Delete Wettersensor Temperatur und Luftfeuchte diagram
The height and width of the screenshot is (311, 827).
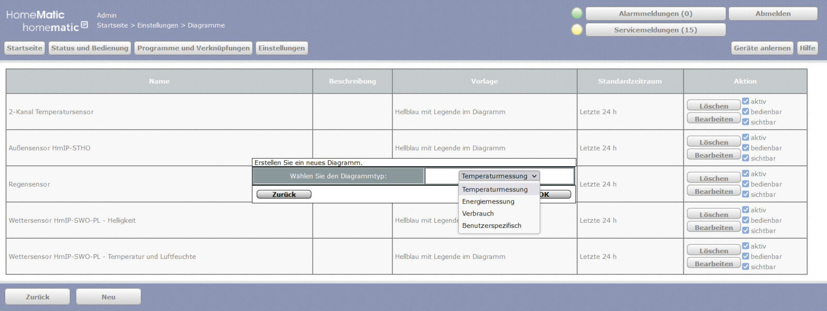pos(714,251)
